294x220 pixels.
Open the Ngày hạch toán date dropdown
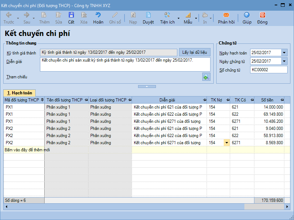pos(284,53)
